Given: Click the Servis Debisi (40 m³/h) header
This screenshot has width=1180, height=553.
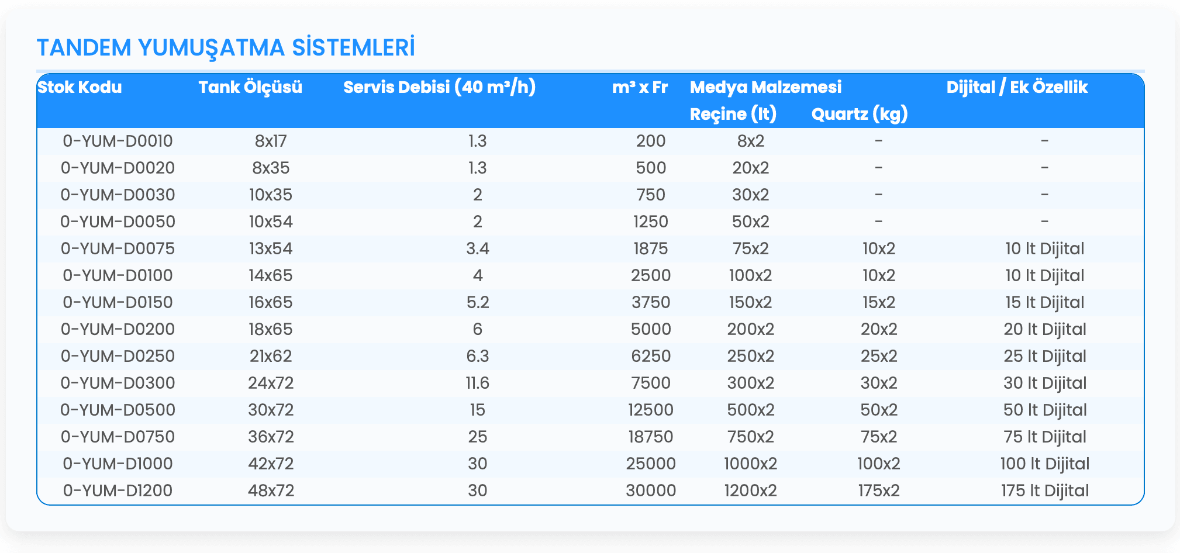Looking at the screenshot, I should 440,88.
